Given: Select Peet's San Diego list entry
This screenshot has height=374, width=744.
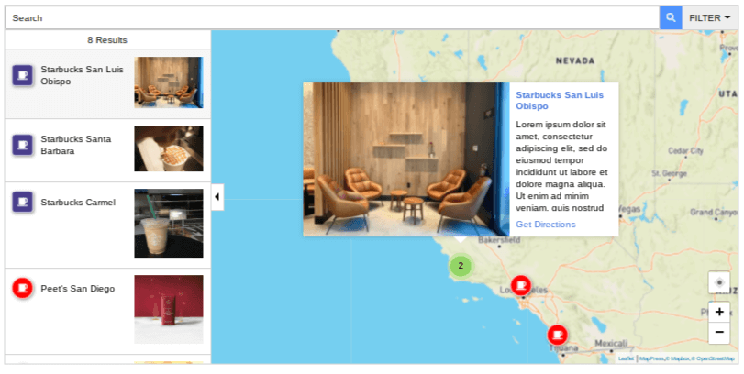Looking at the screenshot, I should (107, 311).
